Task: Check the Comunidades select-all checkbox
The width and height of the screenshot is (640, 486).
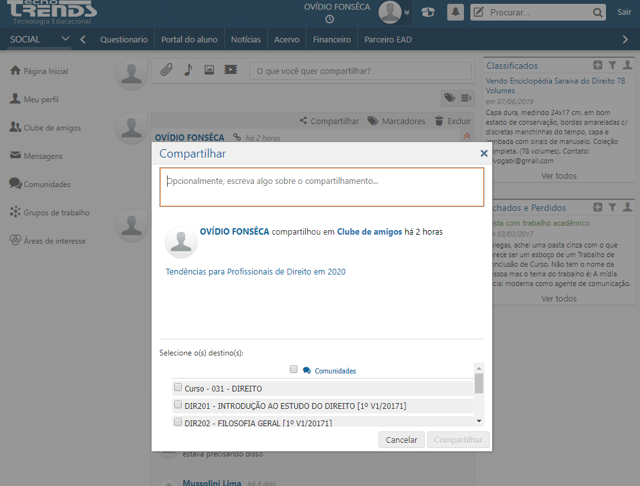Action: point(294,370)
